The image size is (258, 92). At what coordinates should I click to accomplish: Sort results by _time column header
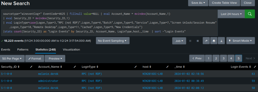pyautogui.click(x=179, y=67)
